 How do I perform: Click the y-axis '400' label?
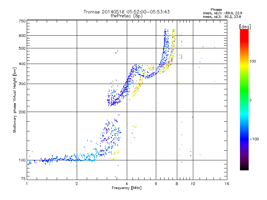click(x=22, y=64)
